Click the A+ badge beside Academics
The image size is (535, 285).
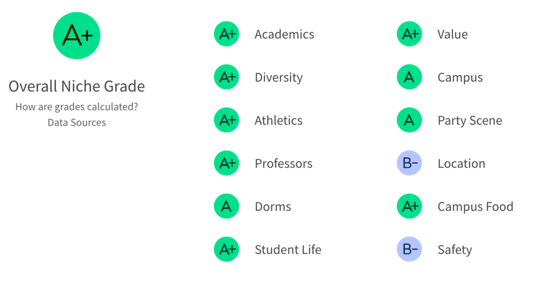tap(226, 34)
